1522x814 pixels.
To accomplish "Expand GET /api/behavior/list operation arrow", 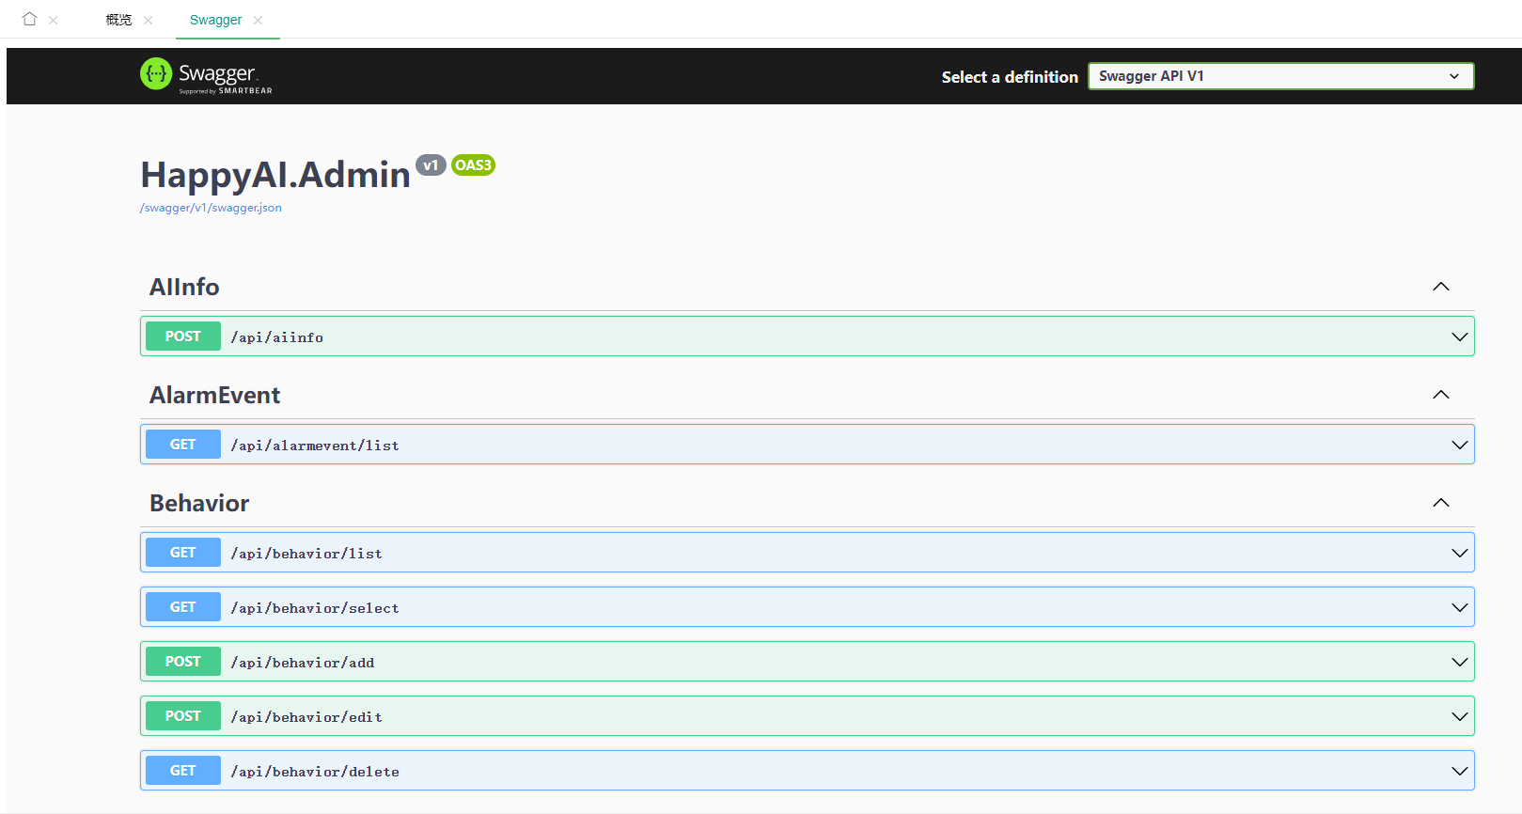I will tap(1459, 553).
